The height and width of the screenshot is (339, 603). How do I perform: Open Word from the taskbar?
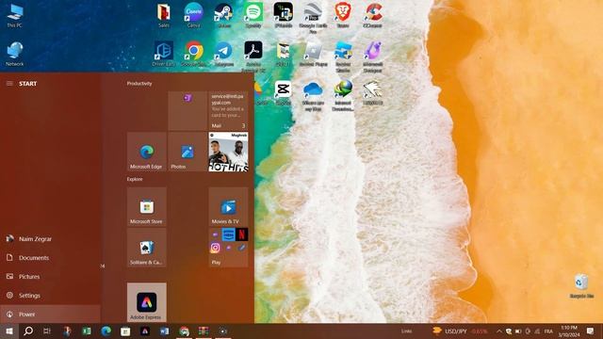tap(164, 331)
